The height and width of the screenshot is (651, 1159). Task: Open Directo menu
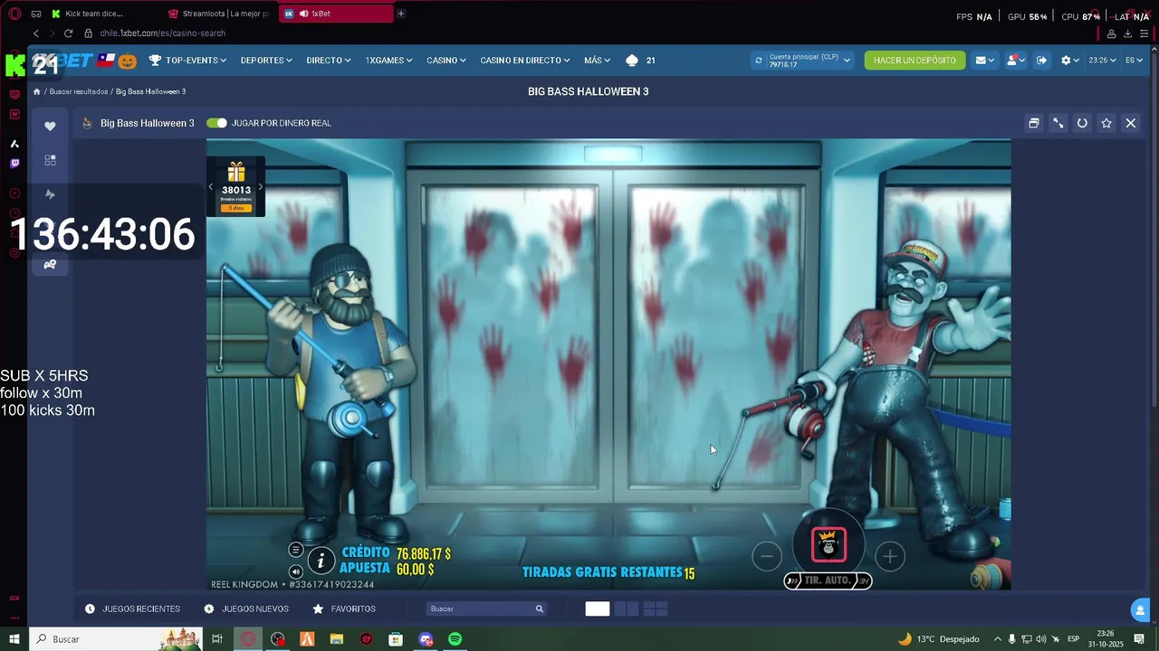coord(329,61)
